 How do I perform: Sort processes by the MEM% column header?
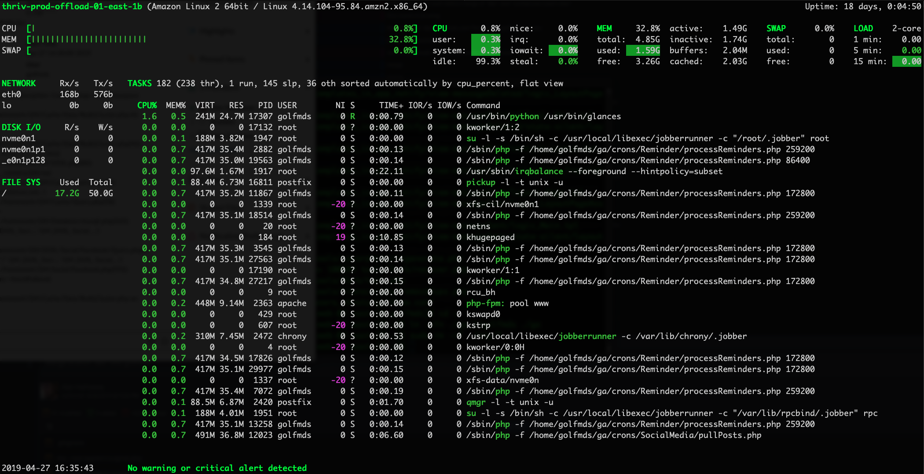(176, 105)
